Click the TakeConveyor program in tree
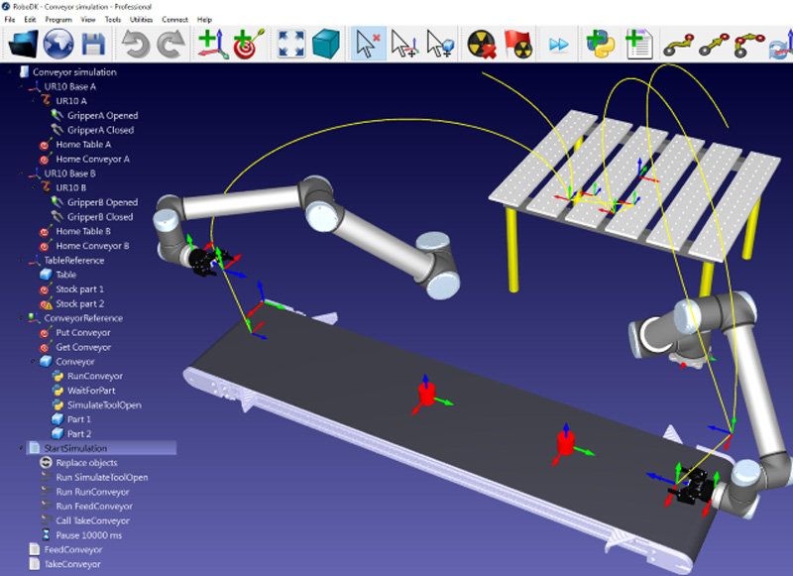The height and width of the screenshot is (576, 793). (73, 564)
